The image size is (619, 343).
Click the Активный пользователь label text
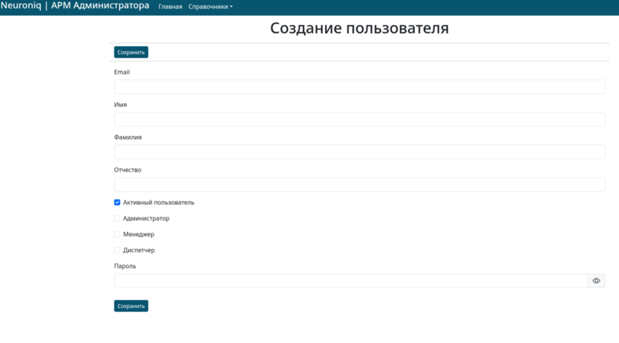click(x=158, y=203)
